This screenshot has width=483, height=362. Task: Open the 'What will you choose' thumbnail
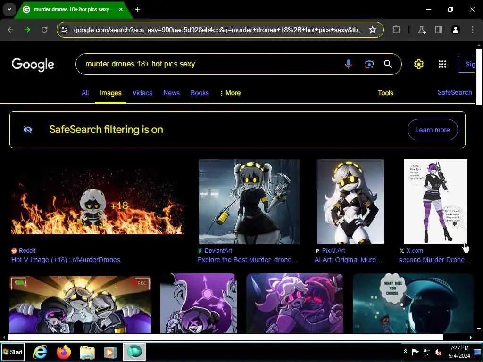(413, 303)
